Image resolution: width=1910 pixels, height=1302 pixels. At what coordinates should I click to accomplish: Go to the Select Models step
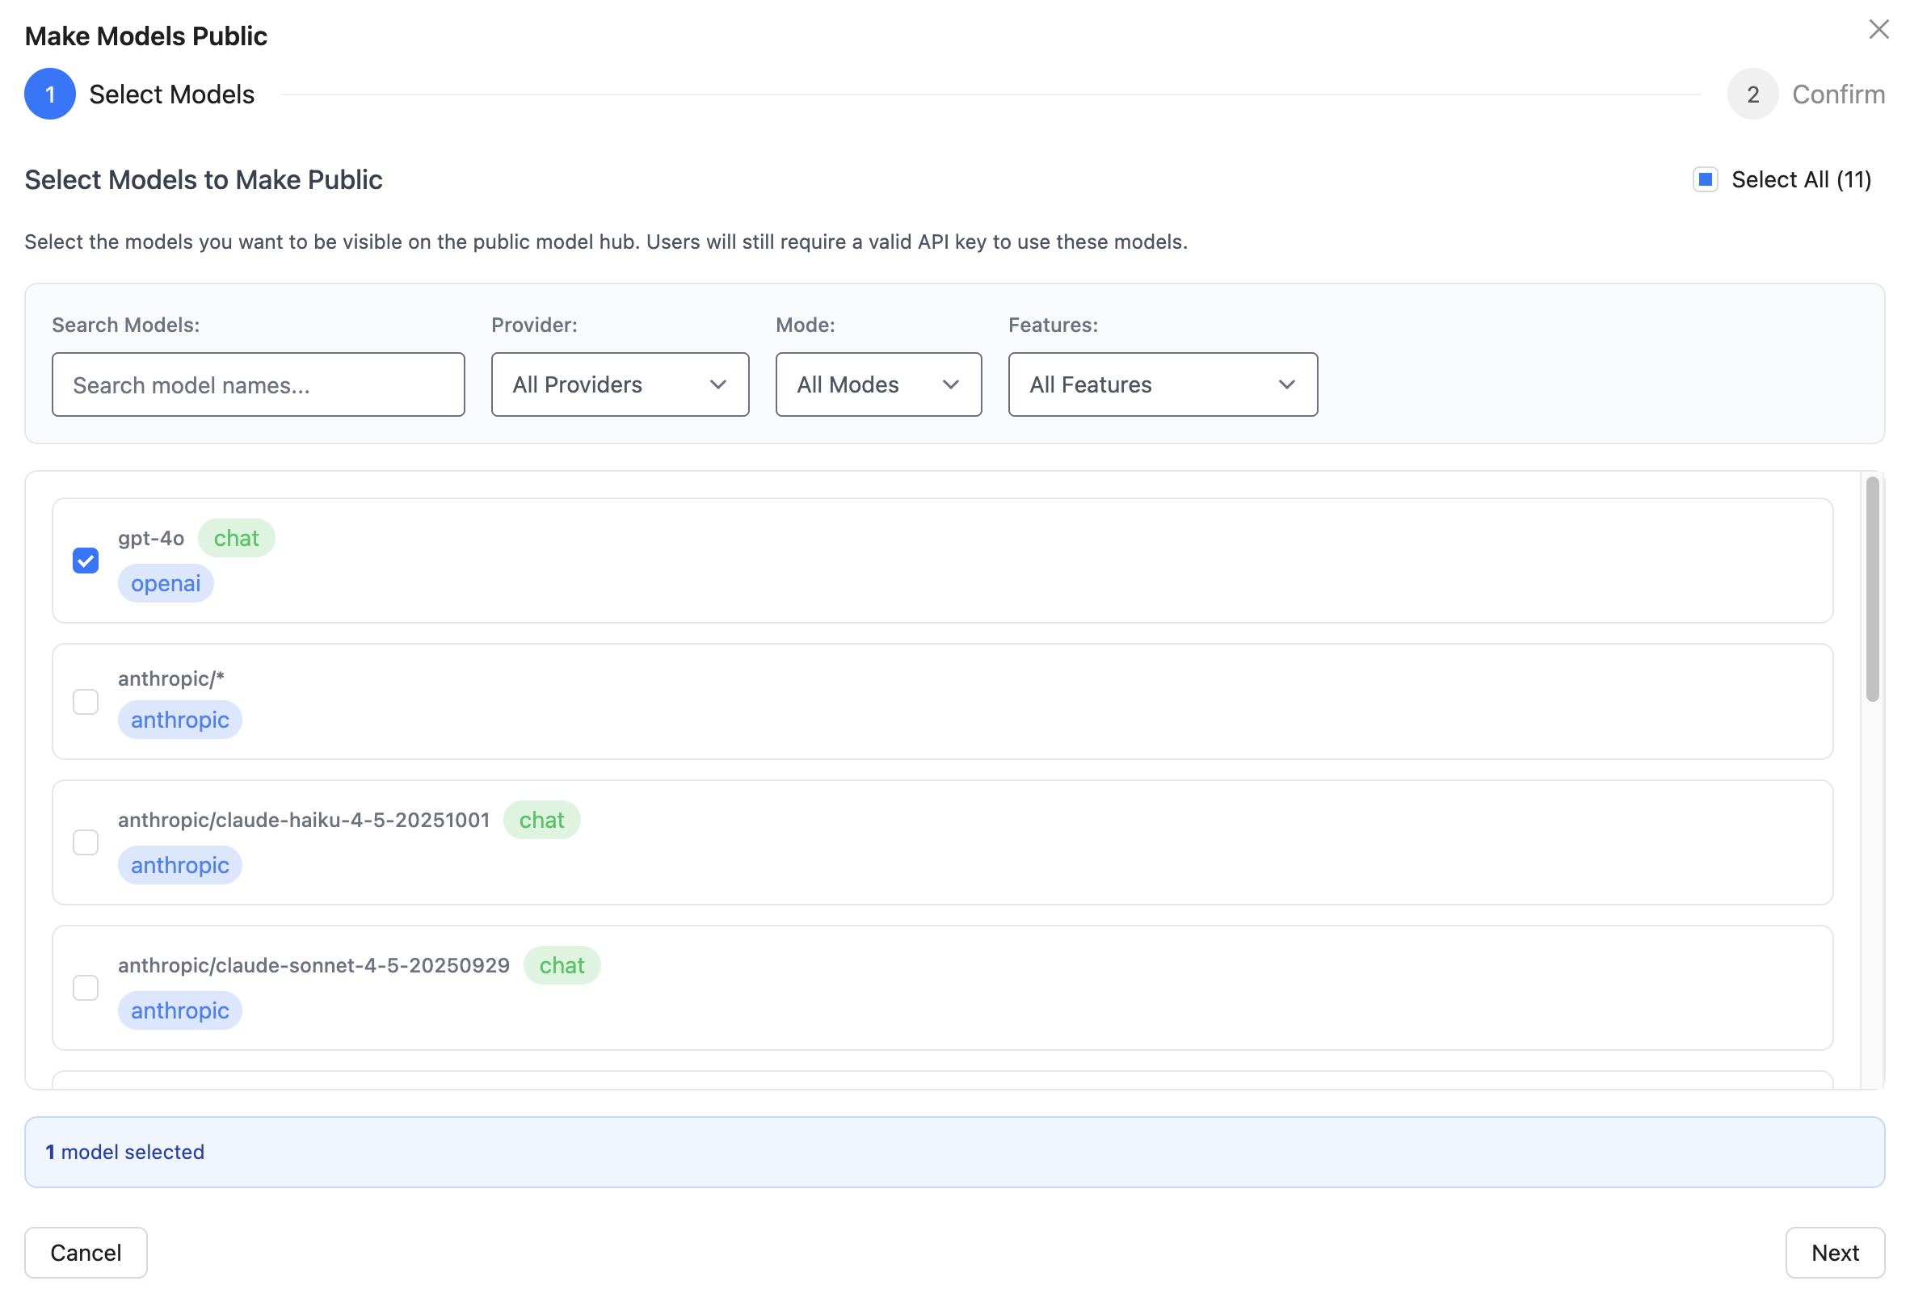coord(172,94)
